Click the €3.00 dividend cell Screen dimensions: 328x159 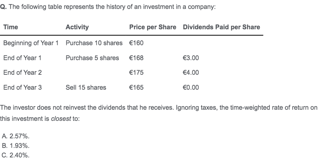pos(191,58)
